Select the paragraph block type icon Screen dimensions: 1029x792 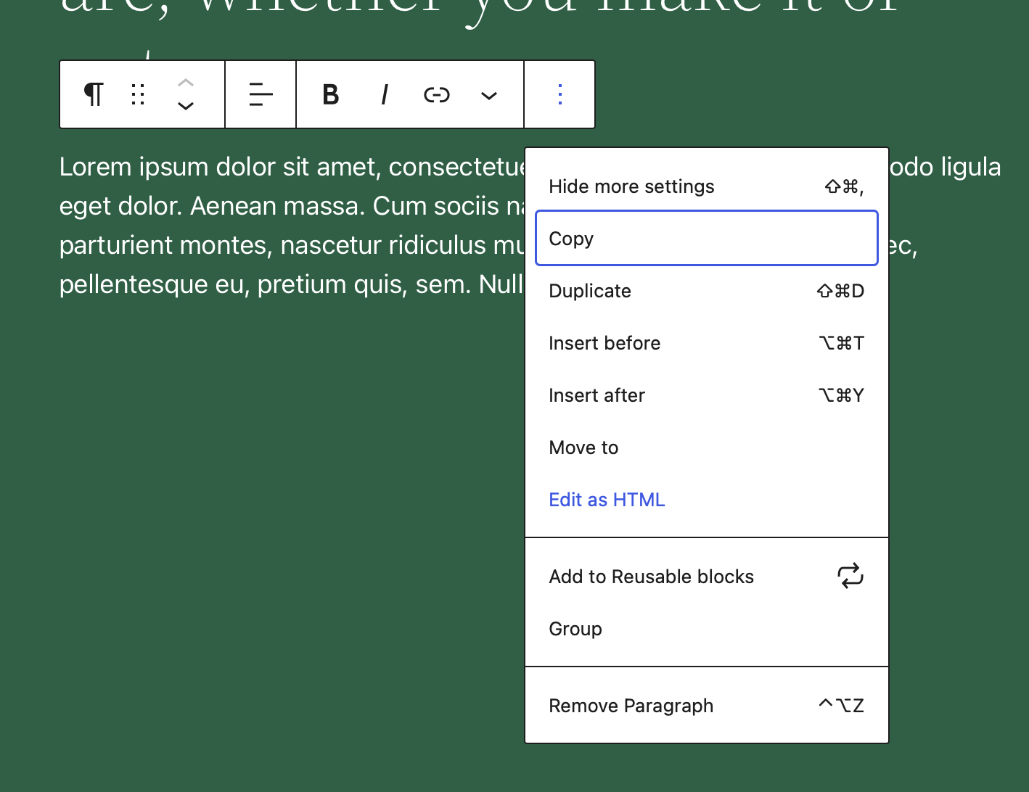93,94
